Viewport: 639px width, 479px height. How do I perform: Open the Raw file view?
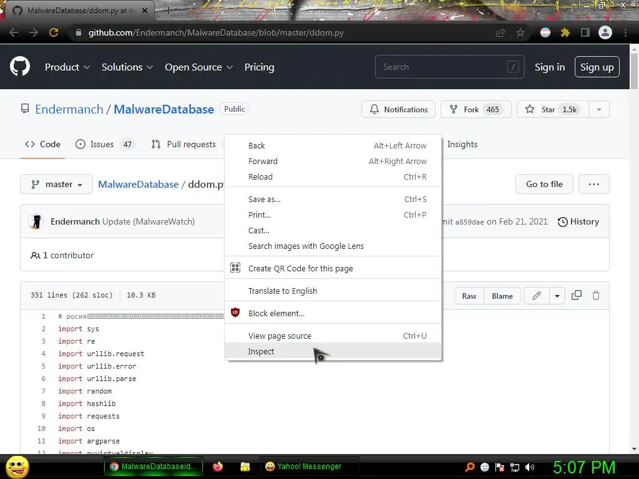coord(469,296)
